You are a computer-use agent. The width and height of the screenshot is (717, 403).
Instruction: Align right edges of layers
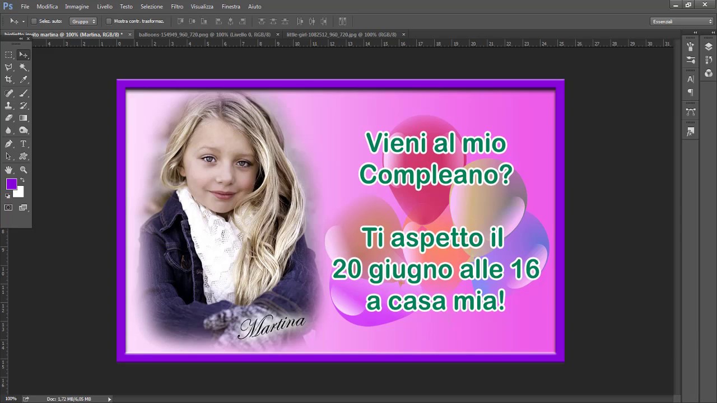(x=242, y=21)
